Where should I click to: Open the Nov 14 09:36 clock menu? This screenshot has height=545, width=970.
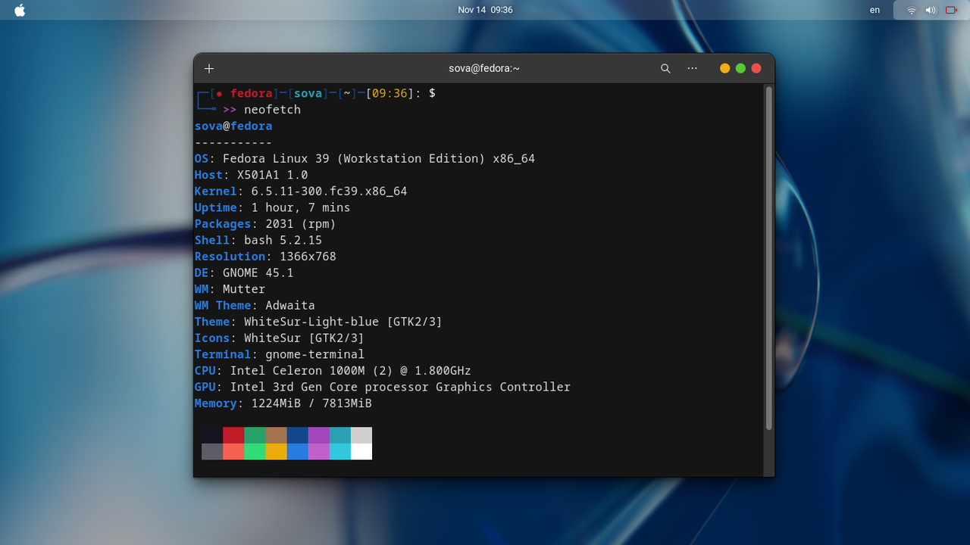(485, 10)
